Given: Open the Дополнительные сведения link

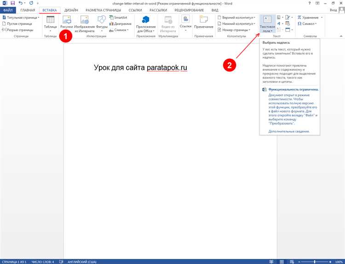Looking at the screenshot, I should tap(289, 132).
